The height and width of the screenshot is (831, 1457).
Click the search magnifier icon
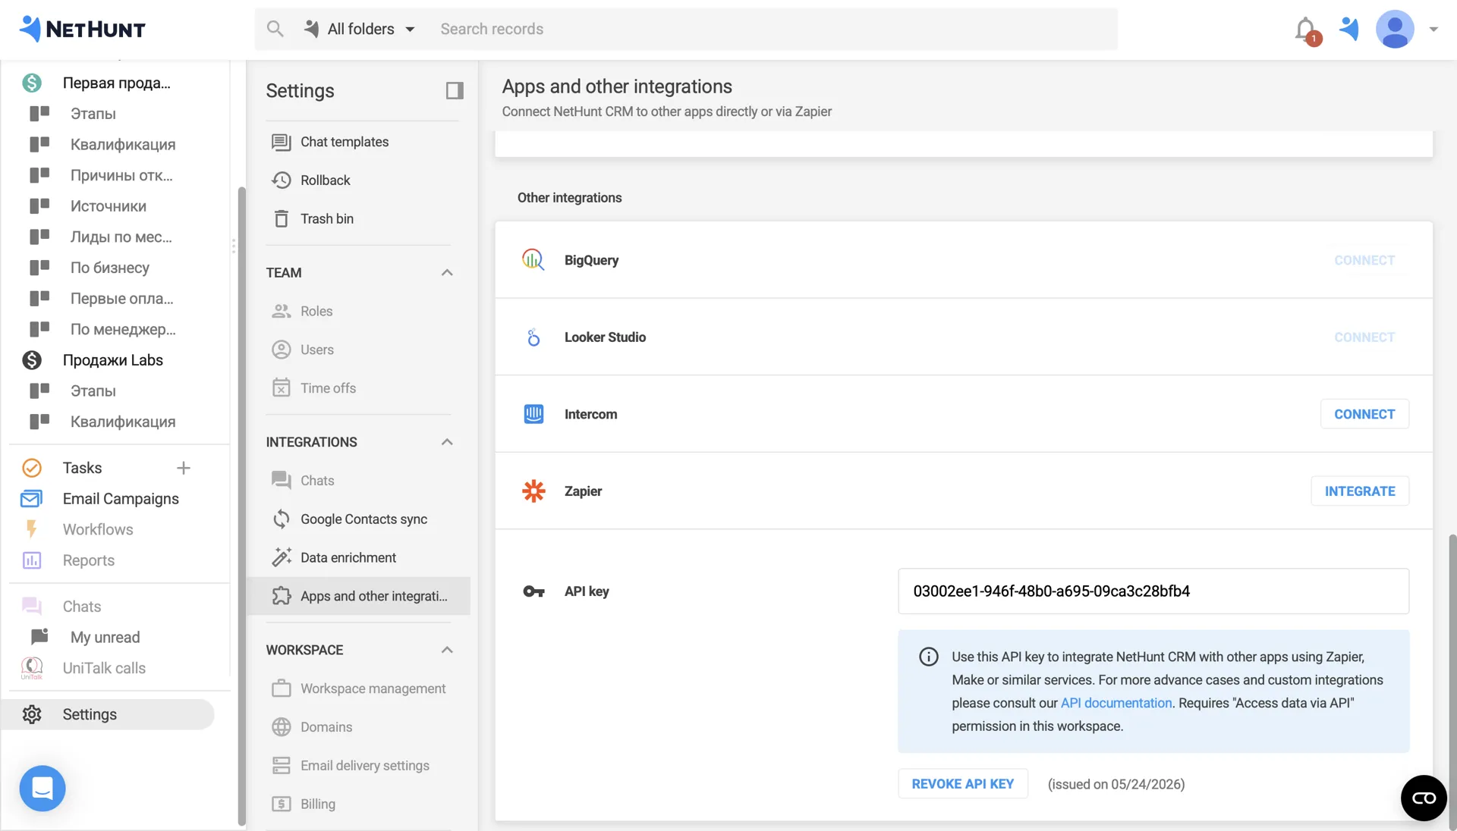click(x=275, y=29)
